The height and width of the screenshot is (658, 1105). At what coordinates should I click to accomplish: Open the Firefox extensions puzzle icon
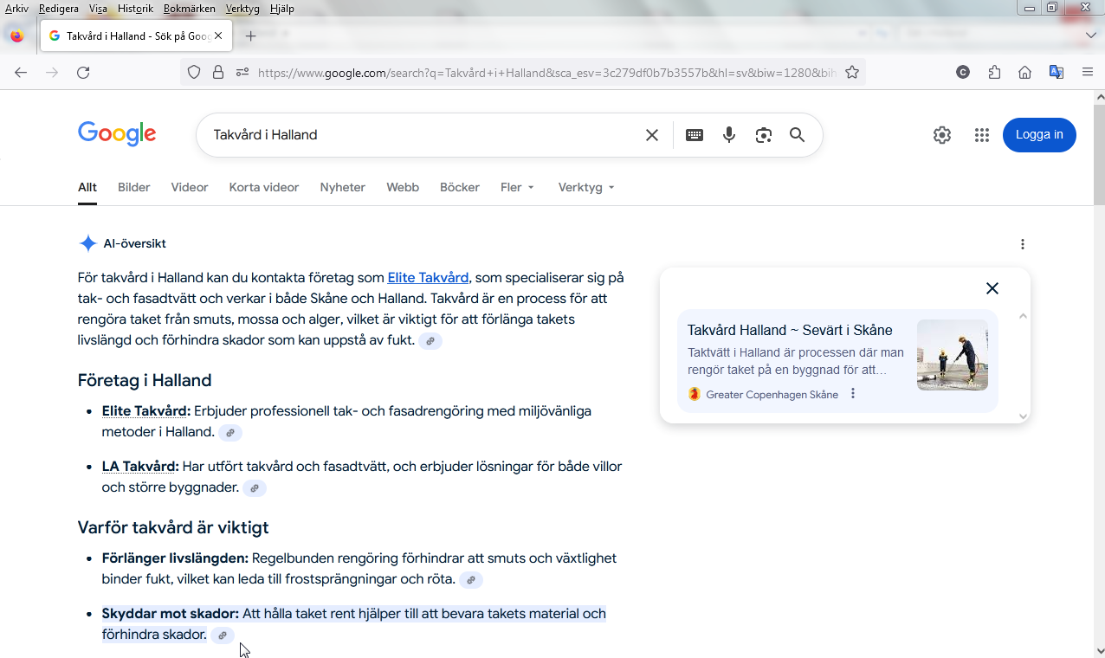tap(994, 73)
